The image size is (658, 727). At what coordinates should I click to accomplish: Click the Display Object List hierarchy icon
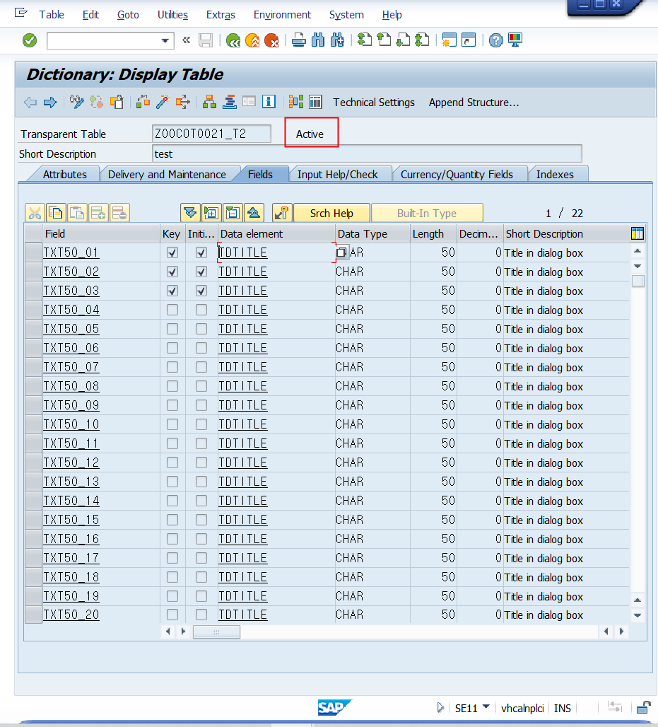pyautogui.click(x=209, y=102)
